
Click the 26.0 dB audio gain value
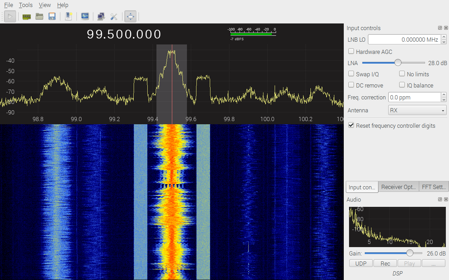click(436, 253)
